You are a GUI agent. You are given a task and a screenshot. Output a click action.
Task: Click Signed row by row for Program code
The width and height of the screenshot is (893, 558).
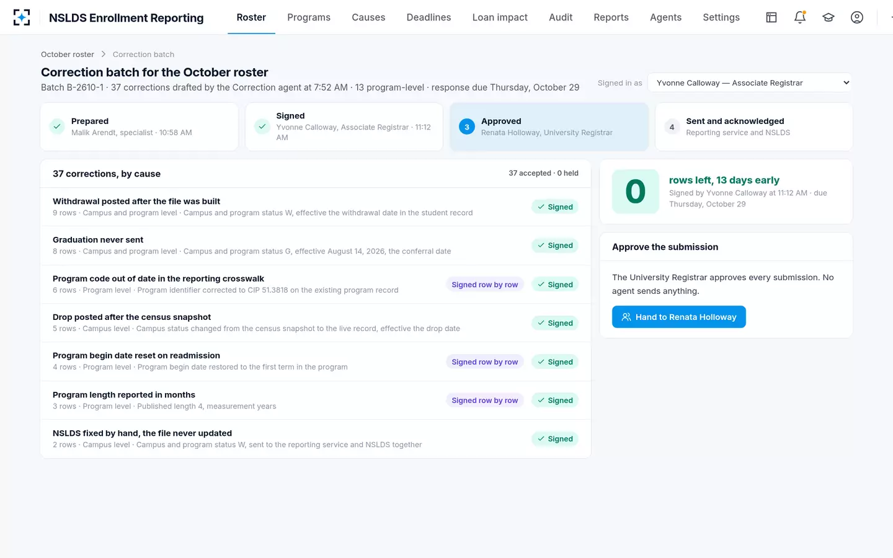tap(485, 285)
